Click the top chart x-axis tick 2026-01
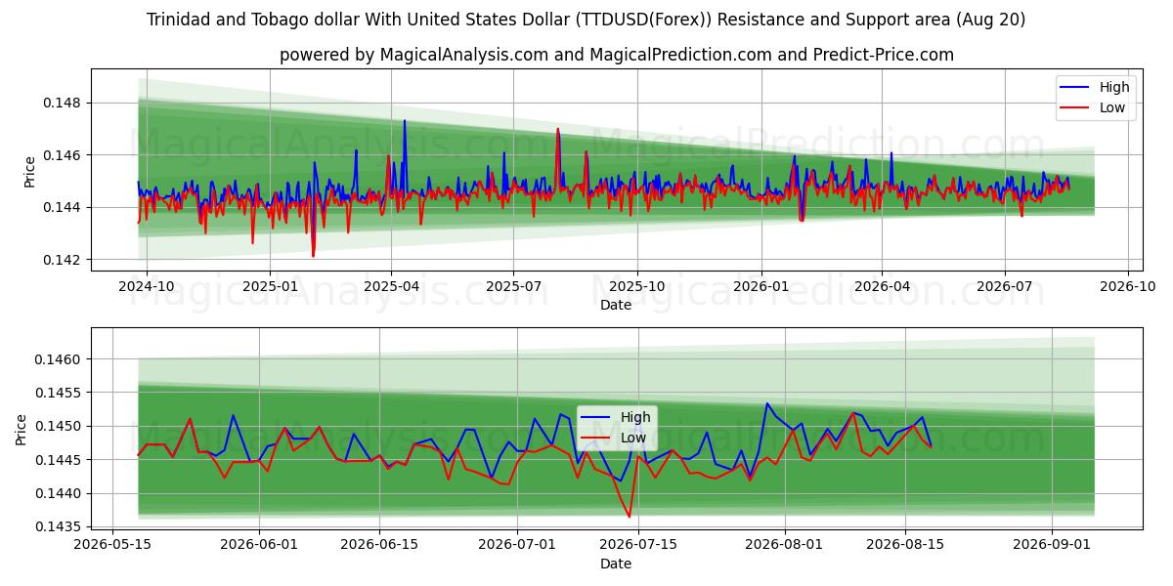Viewport: 1173px width, 586px height. click(760, 286)
